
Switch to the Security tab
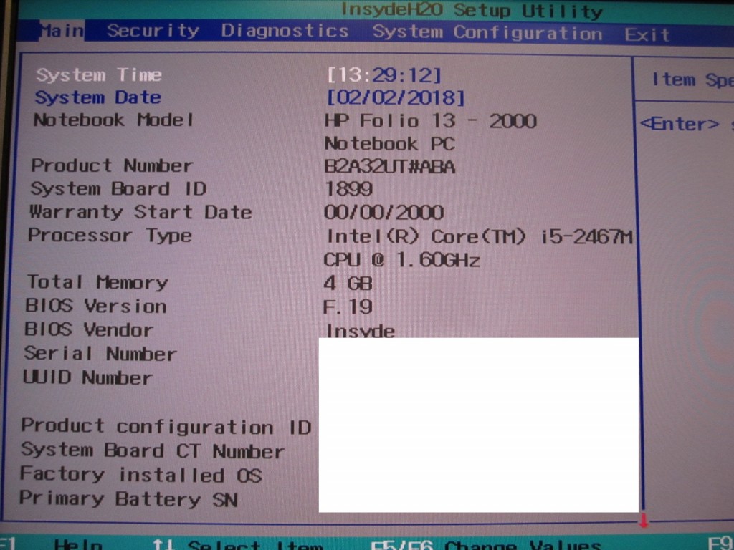tap(153, 31)
